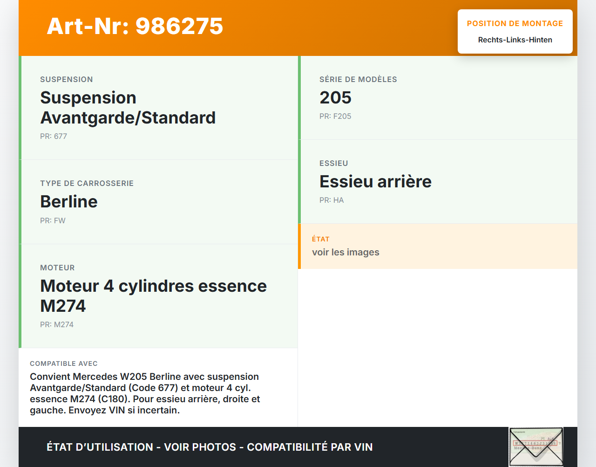Screen dimensions: 596x467
Task: Select the "Moteur 4 cylindres essence M274" heading
Action: (x=154, y=296)
